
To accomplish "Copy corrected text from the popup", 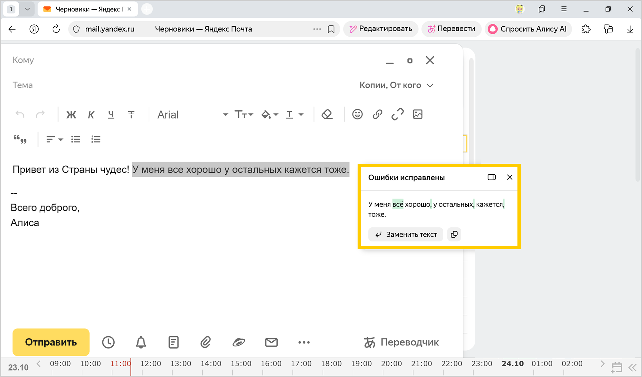I will (454, 234).
